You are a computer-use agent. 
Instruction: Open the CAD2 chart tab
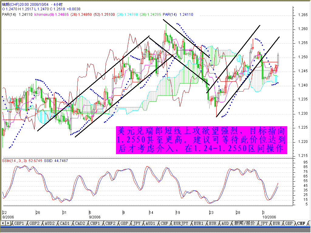[80, 223]
